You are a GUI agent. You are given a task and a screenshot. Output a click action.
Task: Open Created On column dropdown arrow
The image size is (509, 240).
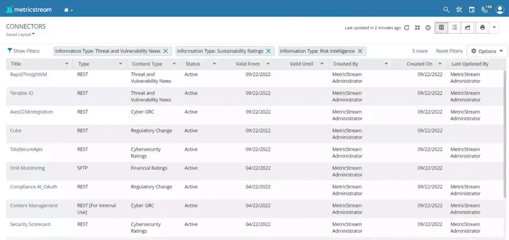[440, 64]
